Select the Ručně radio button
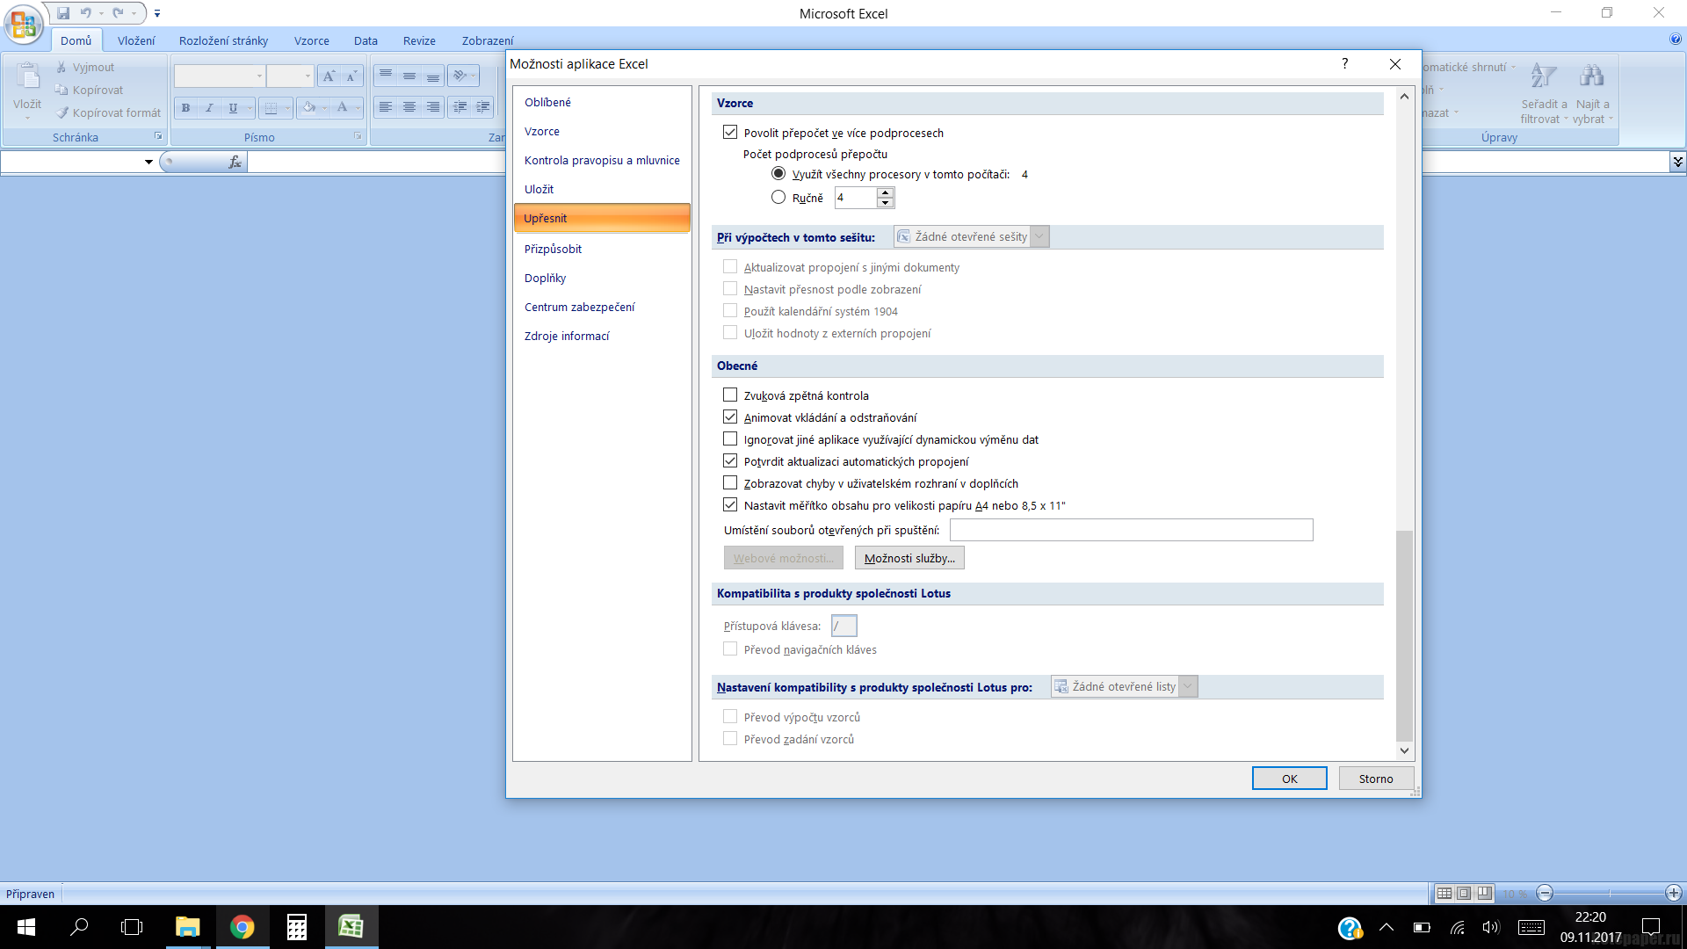The height and width of the screenshot is (949, 1687). point(778,198)
